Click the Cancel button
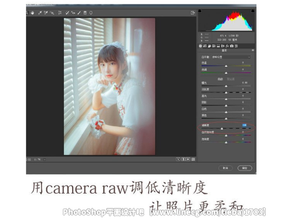 [225, 168]
